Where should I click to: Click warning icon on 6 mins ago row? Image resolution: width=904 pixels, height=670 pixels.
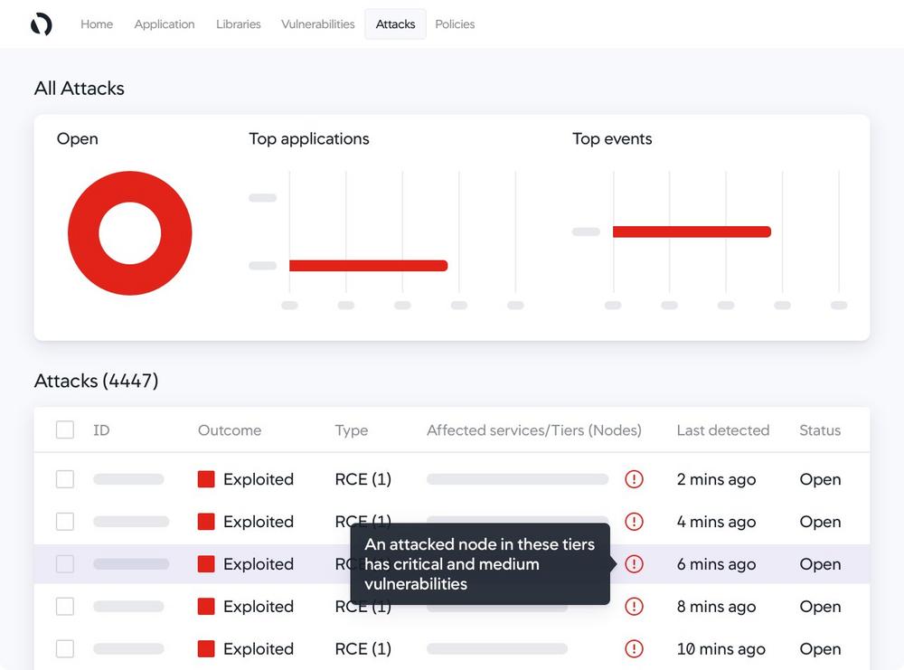tap(634, 564)
